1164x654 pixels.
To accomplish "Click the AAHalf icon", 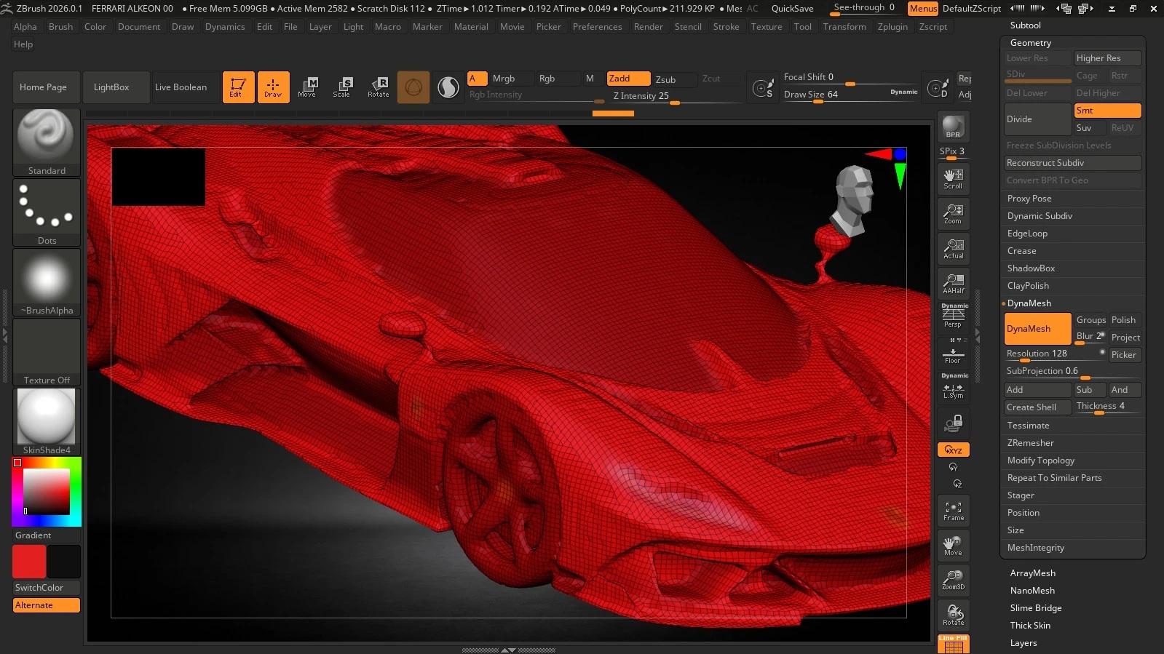I will coord(953,283).
